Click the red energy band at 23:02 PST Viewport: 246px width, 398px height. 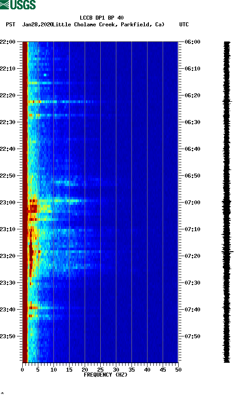coord(33,209)
